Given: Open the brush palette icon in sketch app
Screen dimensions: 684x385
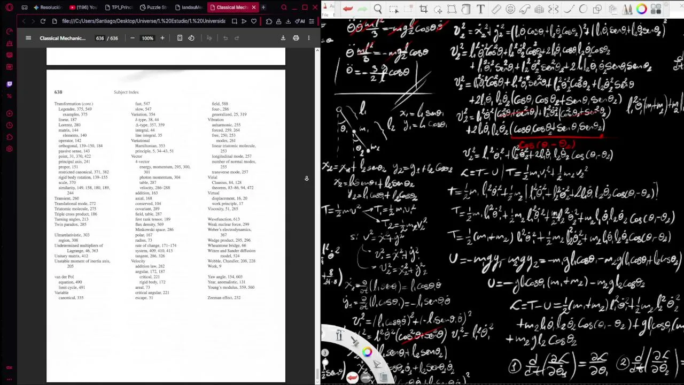Looking at the screenshot, I should click(x=628, y=9).
